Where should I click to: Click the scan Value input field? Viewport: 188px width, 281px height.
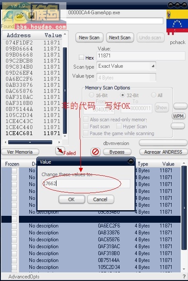141,56
